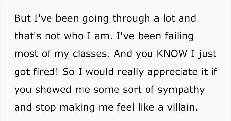The image size is (231, 121).
Task: Click the word "But" at text start
Action: [x=22, y=18]
